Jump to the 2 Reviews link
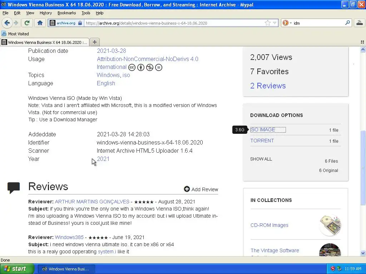Viewport: 366px width, 274px height. coord(268,86)
